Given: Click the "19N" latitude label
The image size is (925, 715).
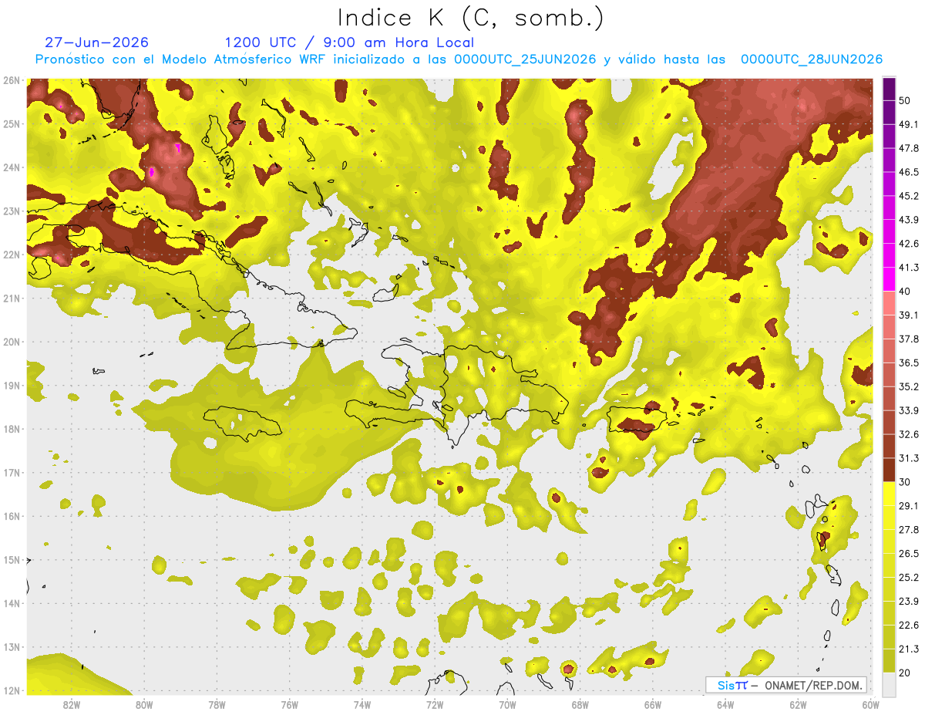Looking at the screenshot, I should [11, 385].
